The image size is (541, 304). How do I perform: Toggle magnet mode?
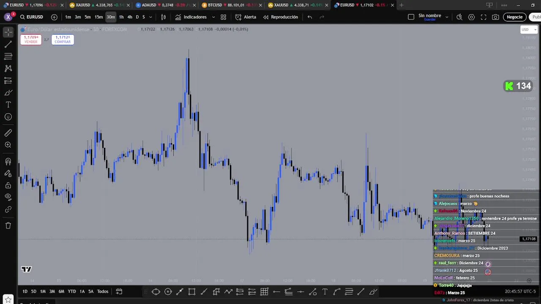tap(8, 161)
